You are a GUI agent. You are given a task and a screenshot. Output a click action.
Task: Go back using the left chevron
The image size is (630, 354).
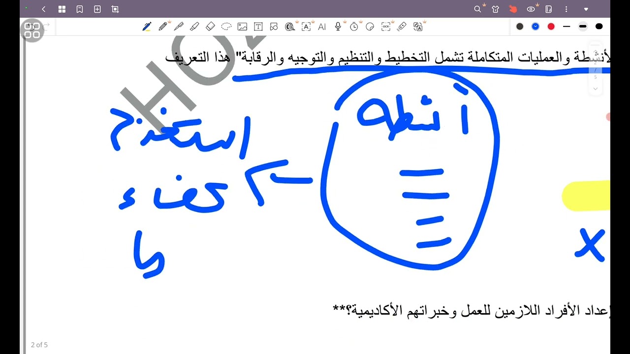click(44, 9)
